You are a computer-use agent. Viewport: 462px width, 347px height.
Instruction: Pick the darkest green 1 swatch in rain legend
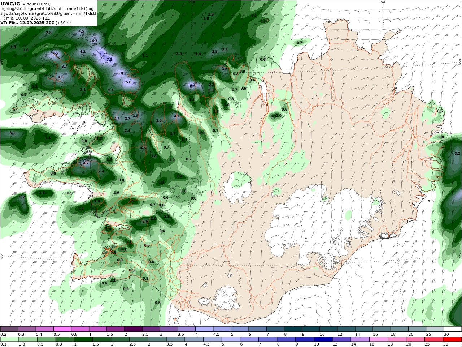[x=83, y=339]
